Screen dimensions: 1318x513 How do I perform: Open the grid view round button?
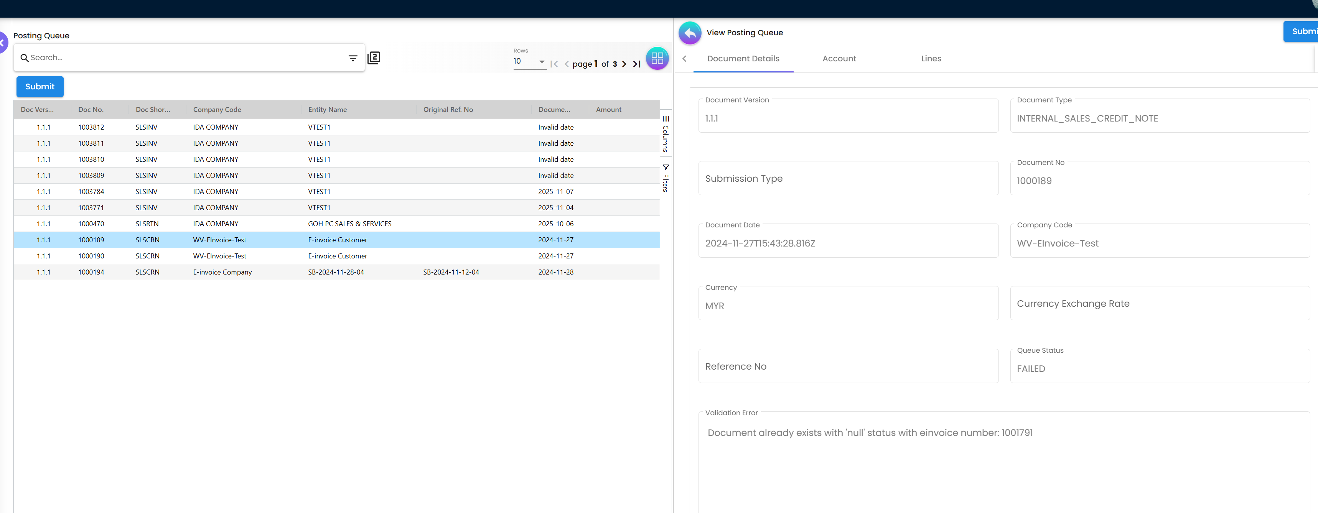tap(657, 58)
